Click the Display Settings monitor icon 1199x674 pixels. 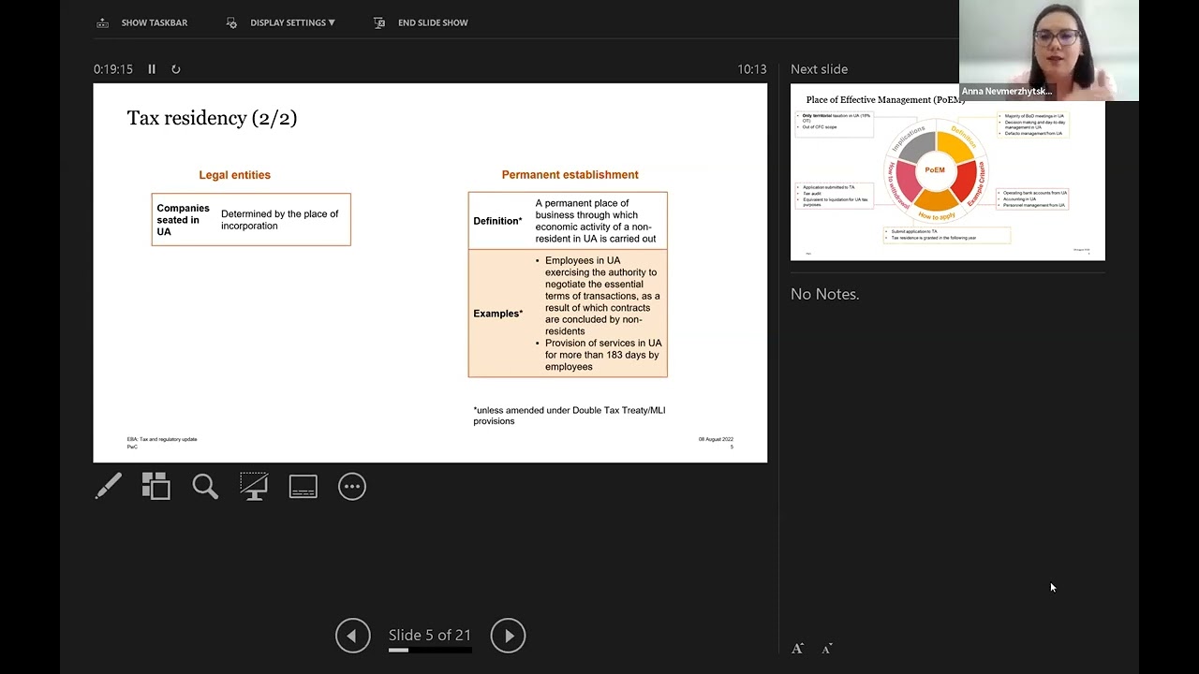[x=232, y=22]
